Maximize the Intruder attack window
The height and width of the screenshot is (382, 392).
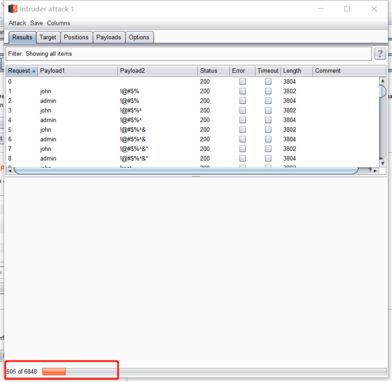point(347,9)
